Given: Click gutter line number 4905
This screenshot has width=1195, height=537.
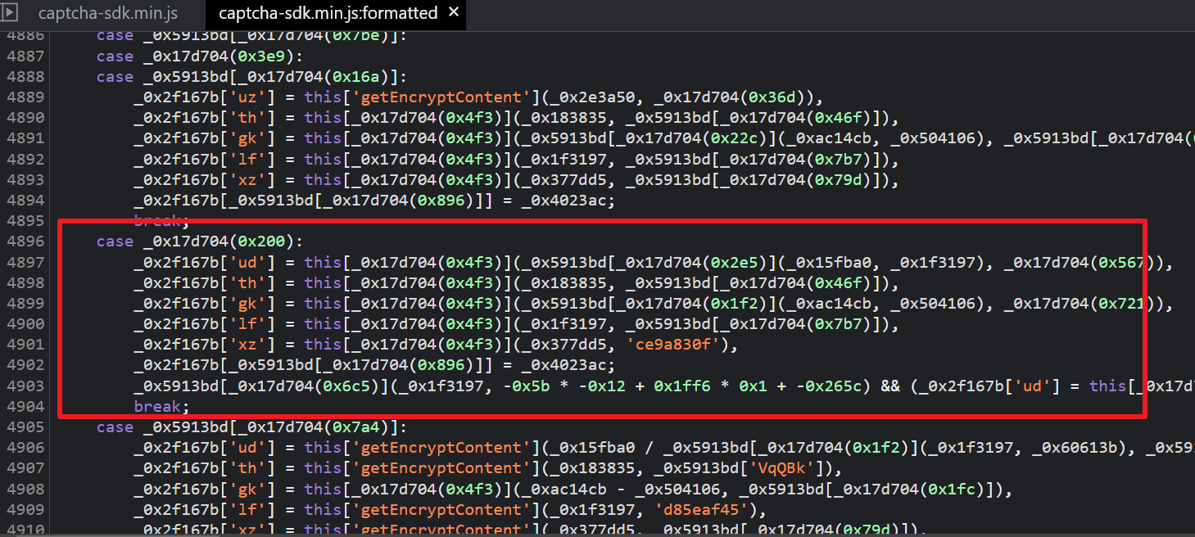Looking at the screenshot, I should [24, 427].
